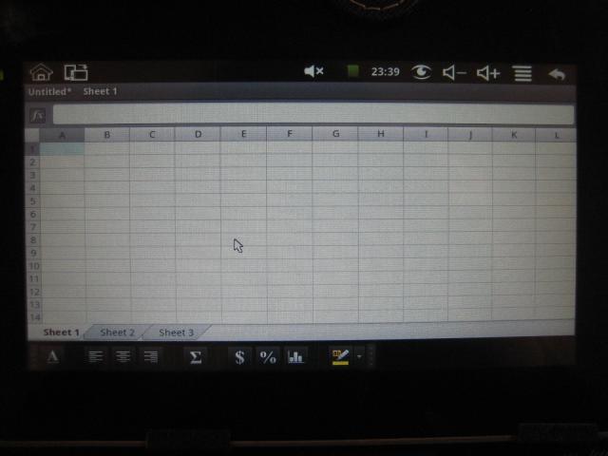Viewport: 608px width, 456px height.
Task: Align cell text to the left
Action: (x=95, y=357)
